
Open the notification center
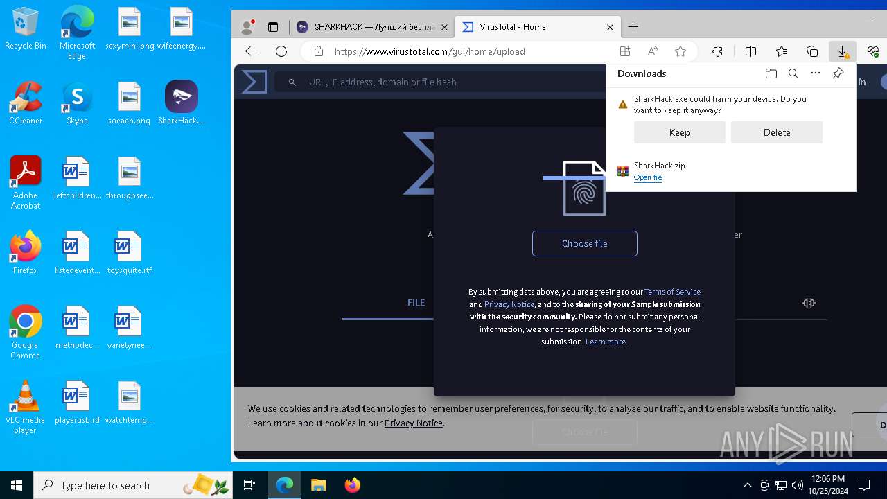click(x=864, y=485)
